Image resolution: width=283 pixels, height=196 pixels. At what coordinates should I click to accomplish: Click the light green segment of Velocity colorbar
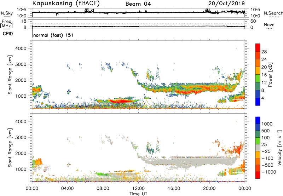[258, 141]
